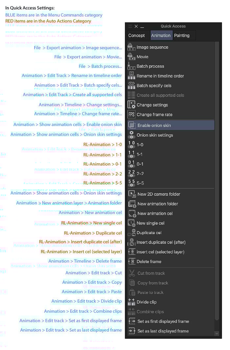Click the Movie export icon

point(131,57)
